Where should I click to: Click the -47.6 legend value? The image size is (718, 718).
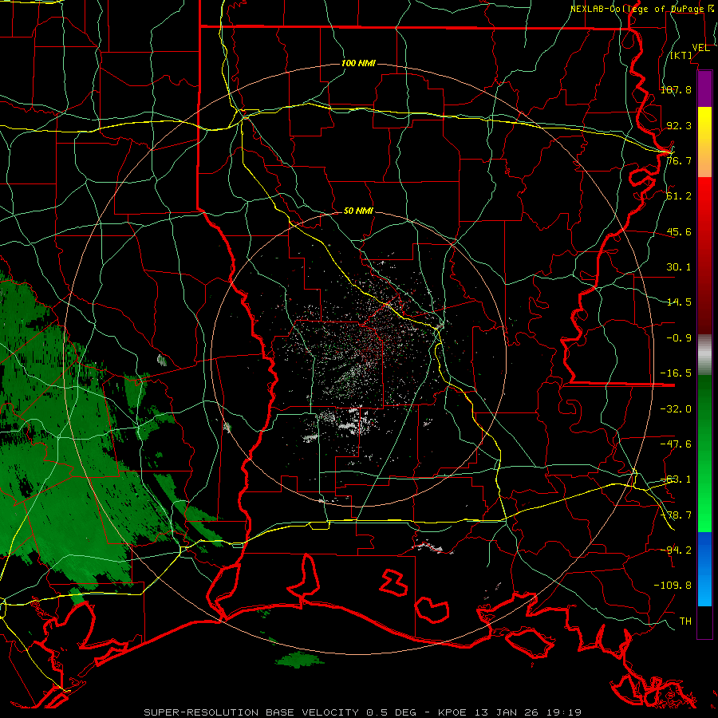pos(676,444)
